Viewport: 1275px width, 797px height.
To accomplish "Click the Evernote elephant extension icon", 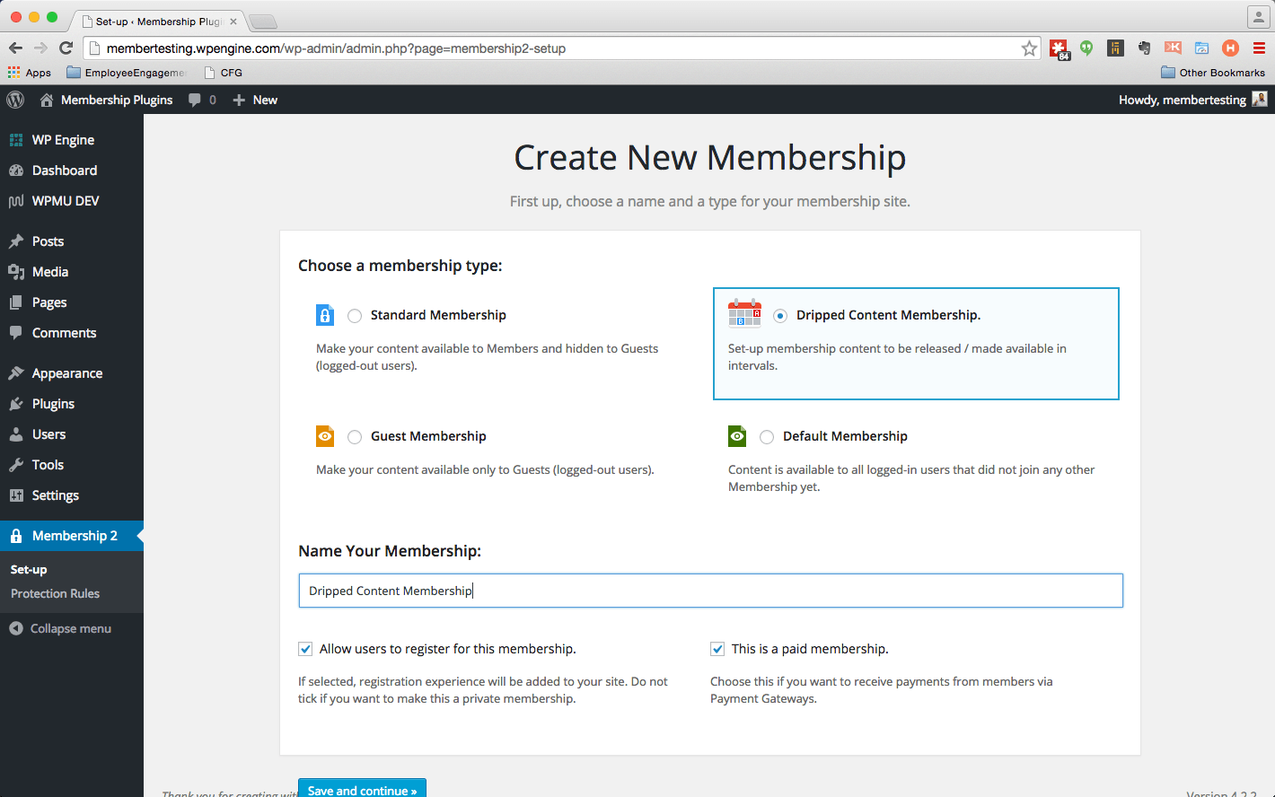I will click(x=1144, y=48).
